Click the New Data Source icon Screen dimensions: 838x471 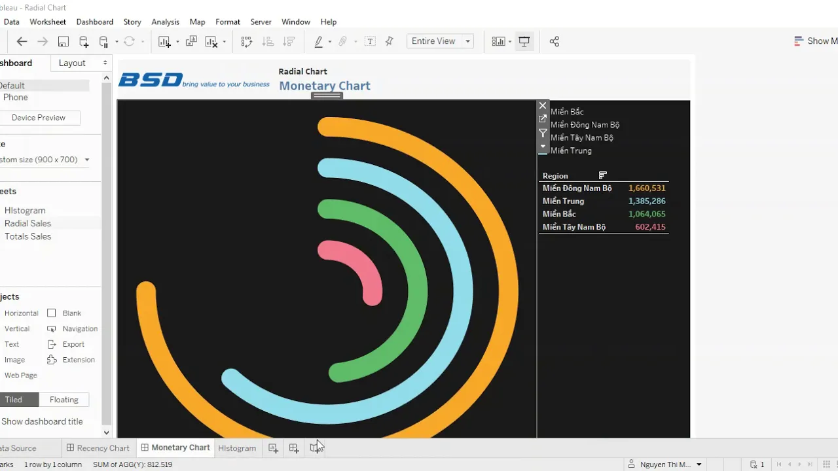pos(84,41)
